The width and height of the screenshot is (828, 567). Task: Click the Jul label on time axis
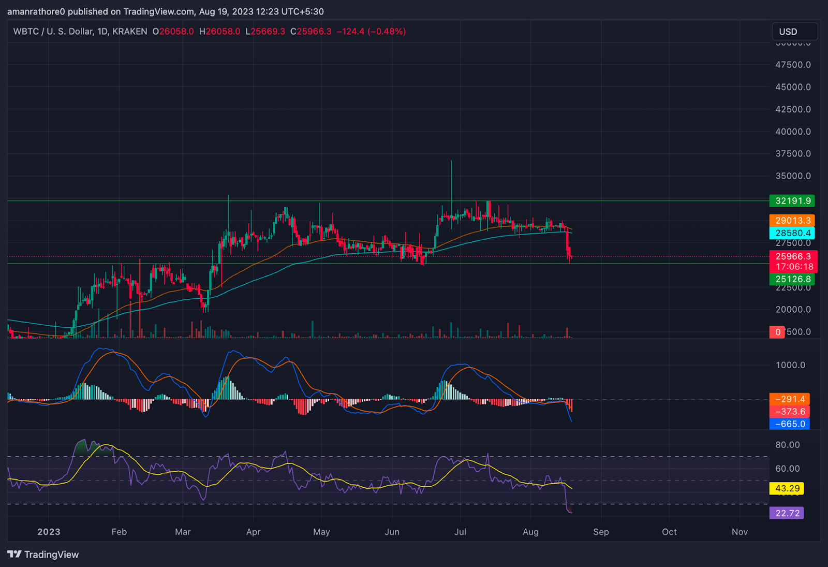[460, 532]
